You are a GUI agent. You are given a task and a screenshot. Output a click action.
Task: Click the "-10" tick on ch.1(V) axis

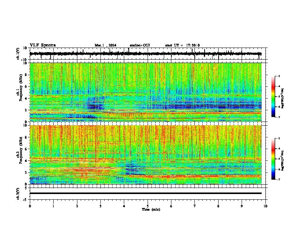click(25, 60)
